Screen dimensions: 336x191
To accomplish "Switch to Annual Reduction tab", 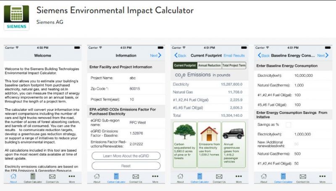I will 209,65.
